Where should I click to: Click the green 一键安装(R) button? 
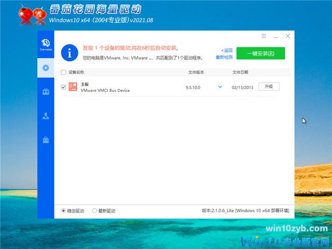260,53
